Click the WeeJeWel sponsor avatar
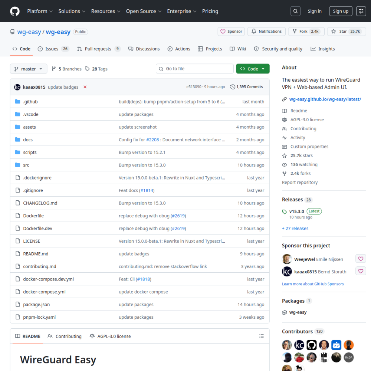 [287, 259]
